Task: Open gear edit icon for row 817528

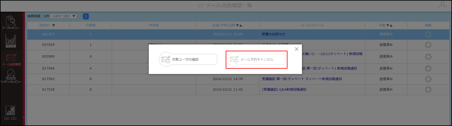Action: pos(428,89)
